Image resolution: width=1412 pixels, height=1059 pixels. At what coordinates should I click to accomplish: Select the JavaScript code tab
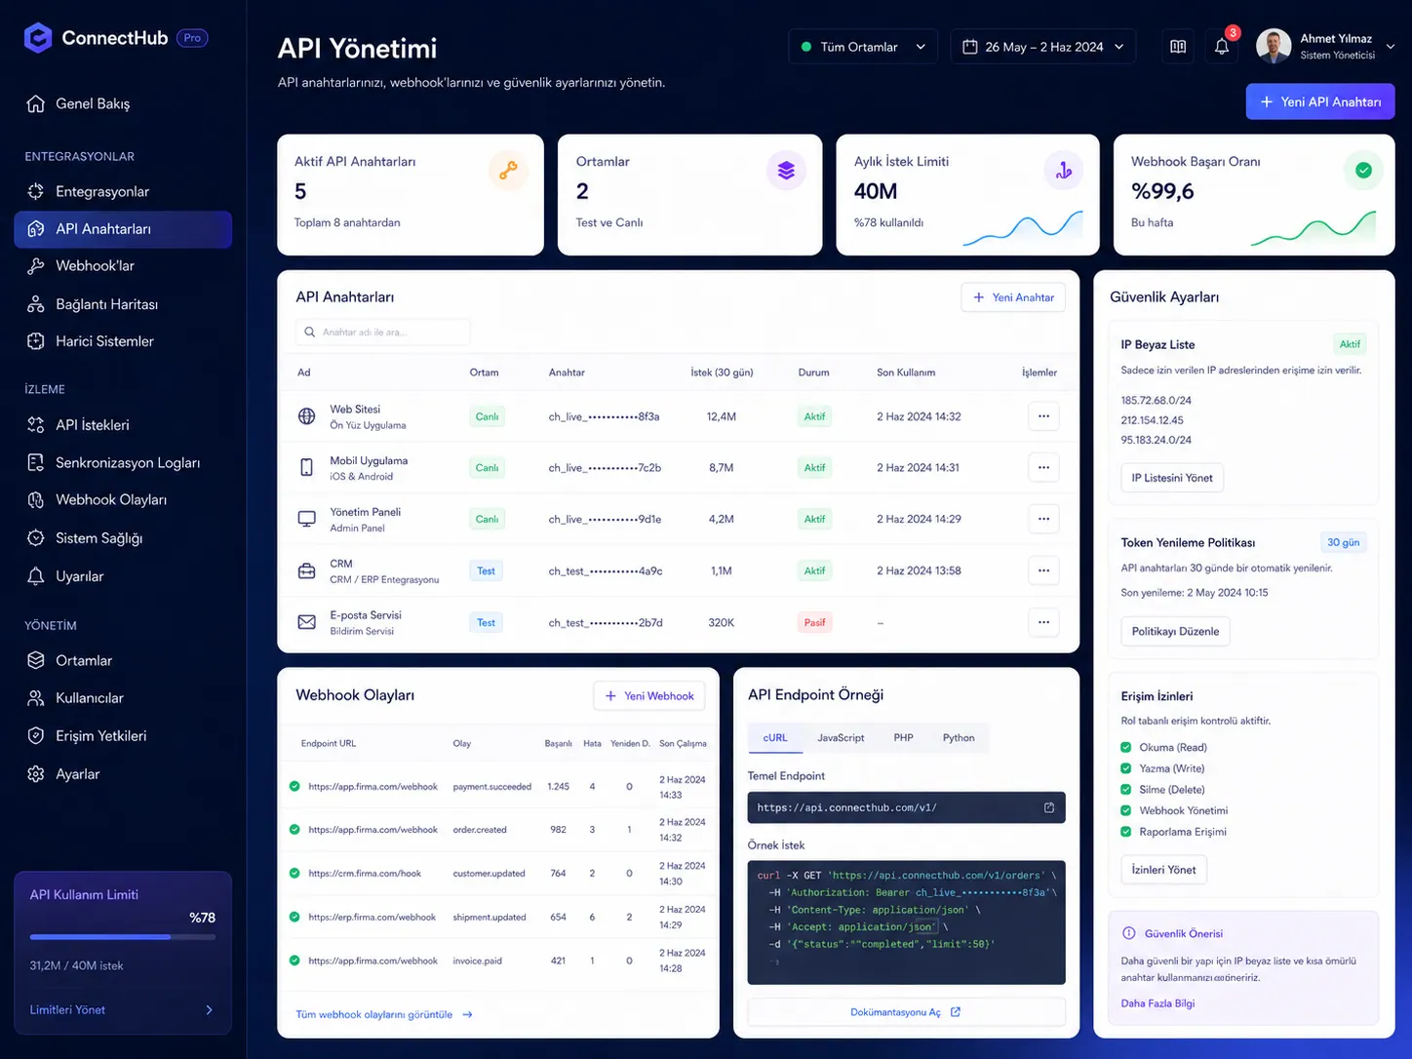coord(841,738)
